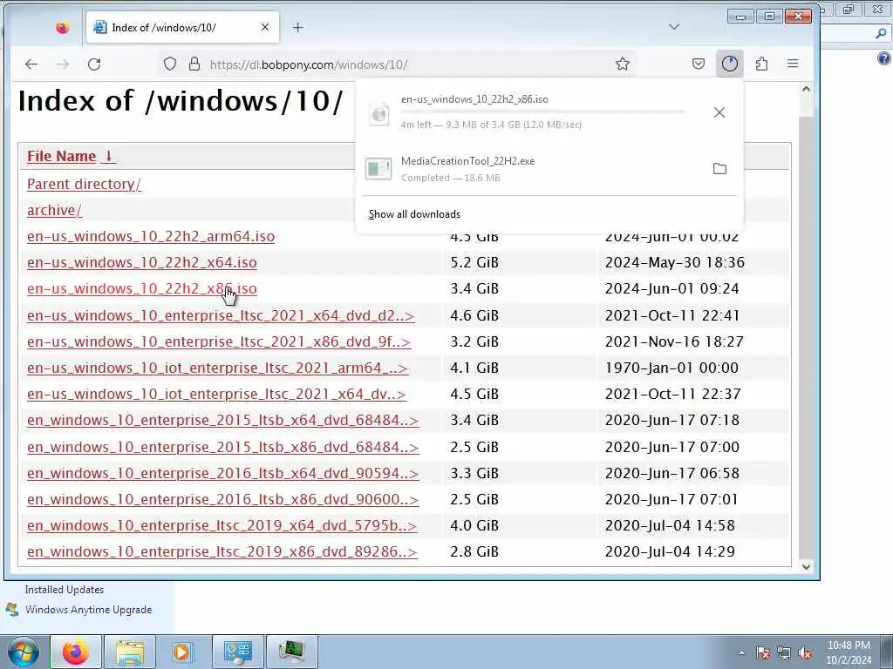Download enterprise 2016 ltsb x86 dvd ISO
The width and height of the screenshot is (893, 669).
222,499
